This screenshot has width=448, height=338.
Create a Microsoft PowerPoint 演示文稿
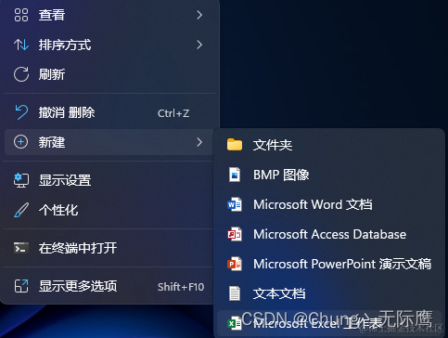(x=329, y=264)
